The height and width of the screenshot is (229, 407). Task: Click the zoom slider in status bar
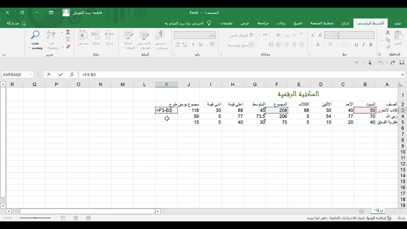click(35, 218)
